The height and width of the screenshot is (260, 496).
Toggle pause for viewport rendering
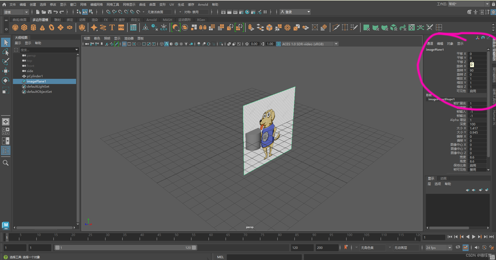[265, 12]
